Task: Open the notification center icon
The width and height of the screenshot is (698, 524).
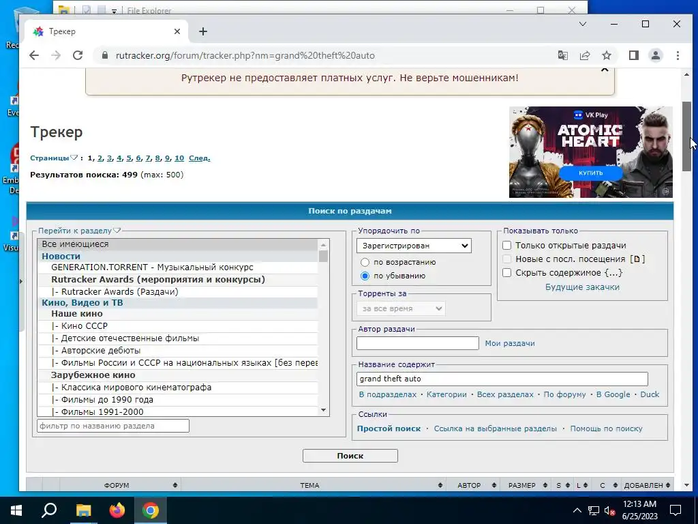Action: (676, 510)
